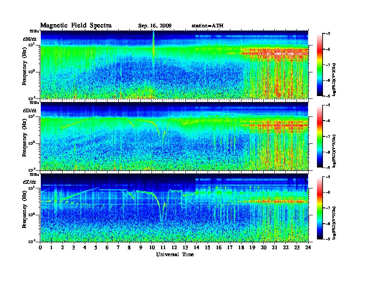Viewport: 367px width, 284px height.
Task: Click hour tick label 18 on time axis
Action: click(241, 248)
